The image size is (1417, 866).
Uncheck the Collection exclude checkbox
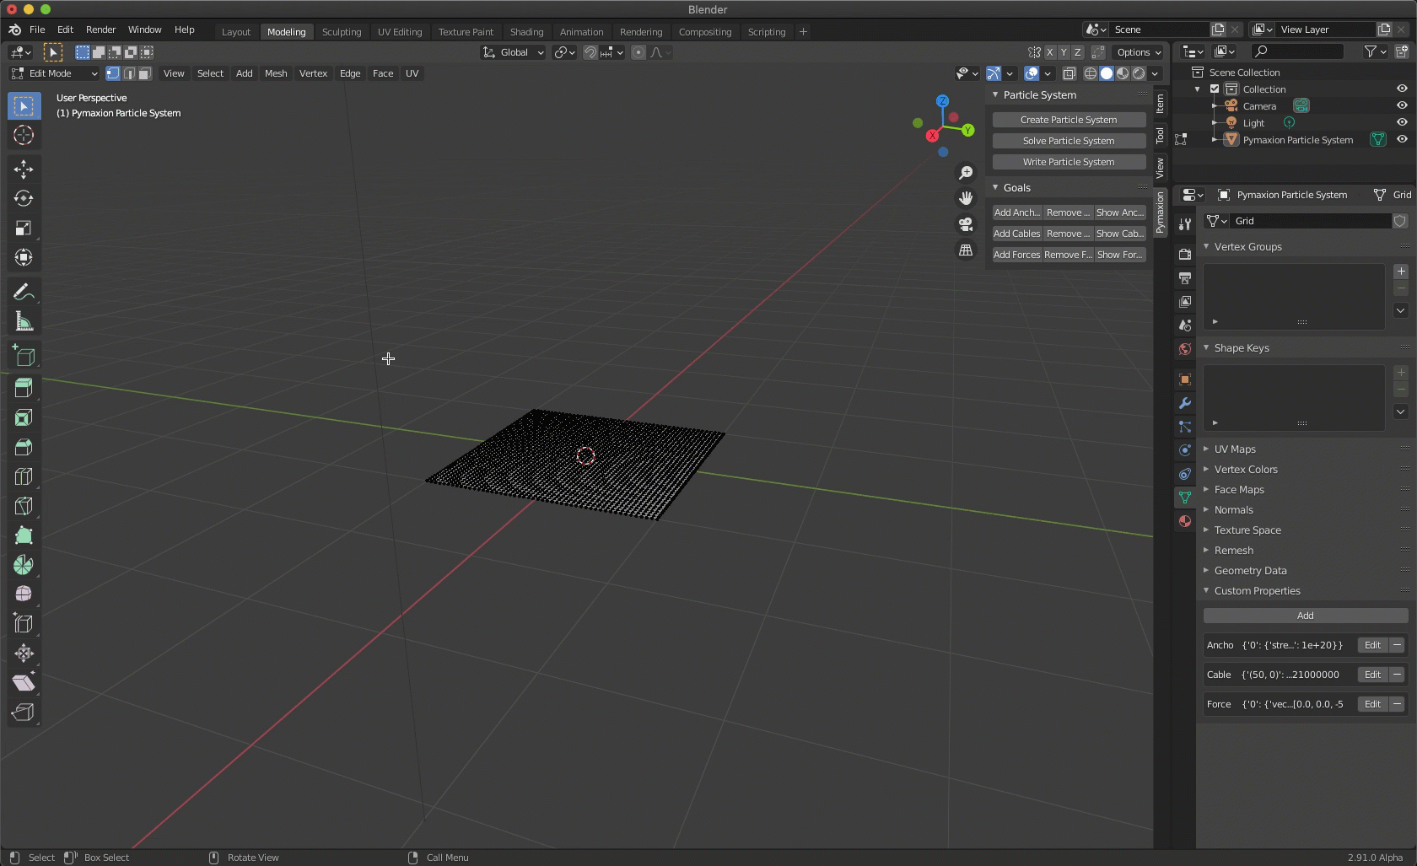point(1215,89)
